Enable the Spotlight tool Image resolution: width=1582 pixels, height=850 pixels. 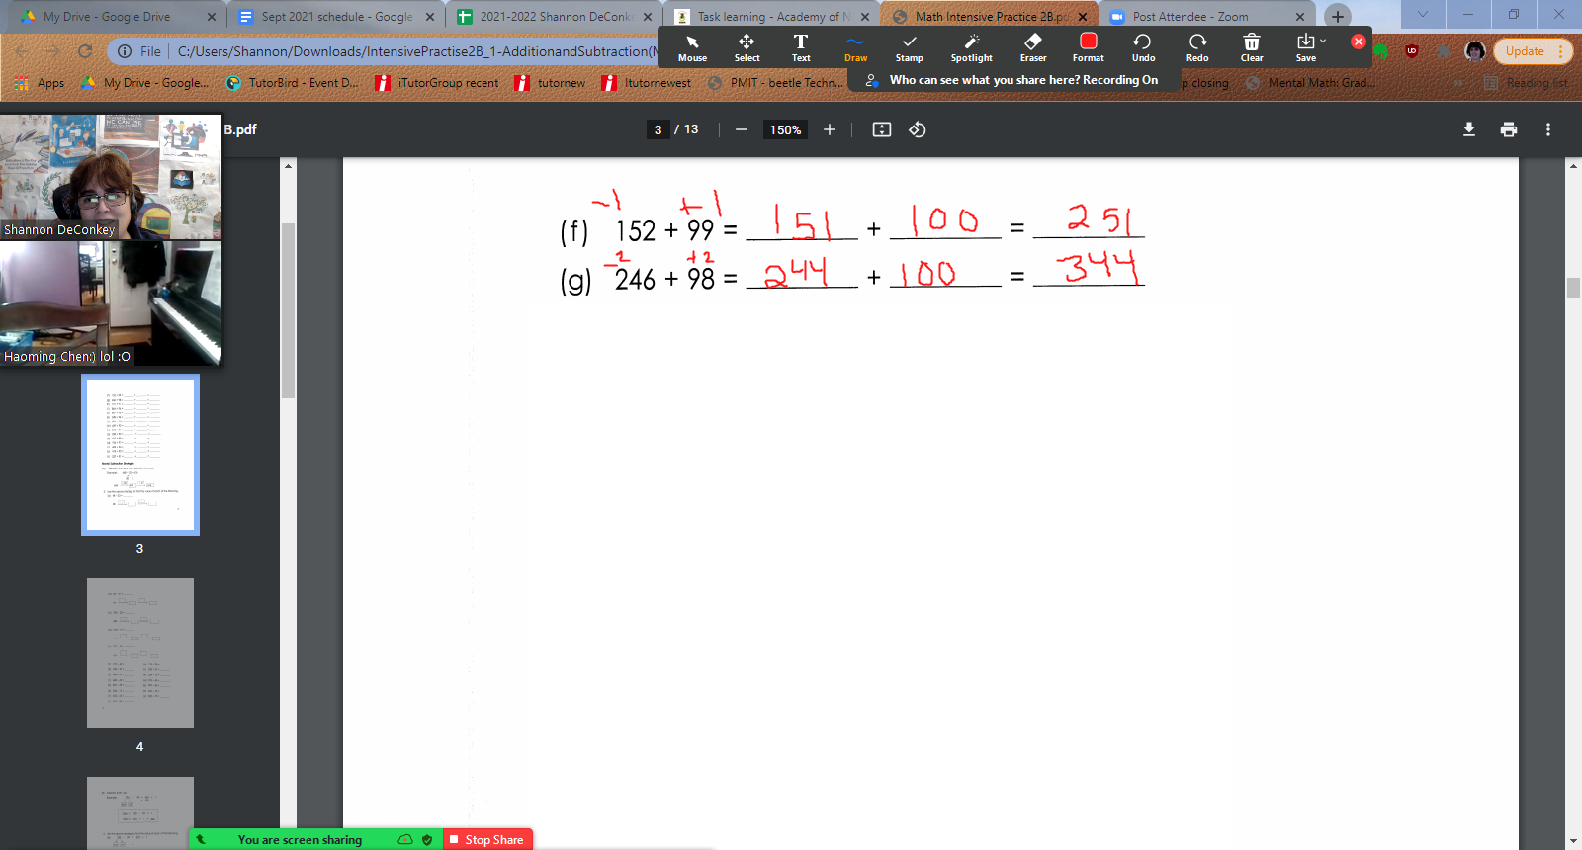click(971, 47)
